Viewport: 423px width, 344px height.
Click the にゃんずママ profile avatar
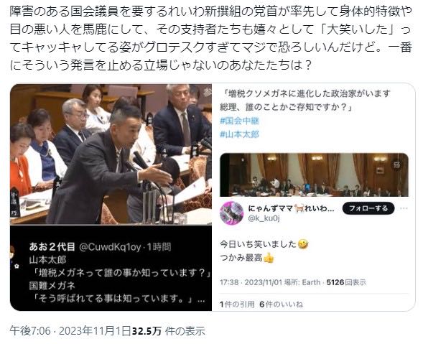[x=231, y=213]
